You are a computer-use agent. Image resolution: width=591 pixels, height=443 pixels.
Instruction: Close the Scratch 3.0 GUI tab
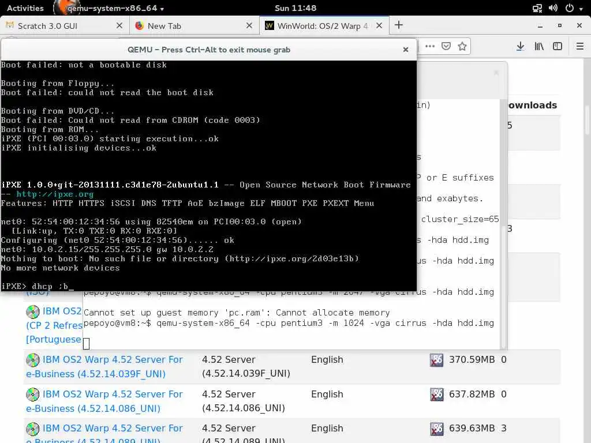[119, 25]
